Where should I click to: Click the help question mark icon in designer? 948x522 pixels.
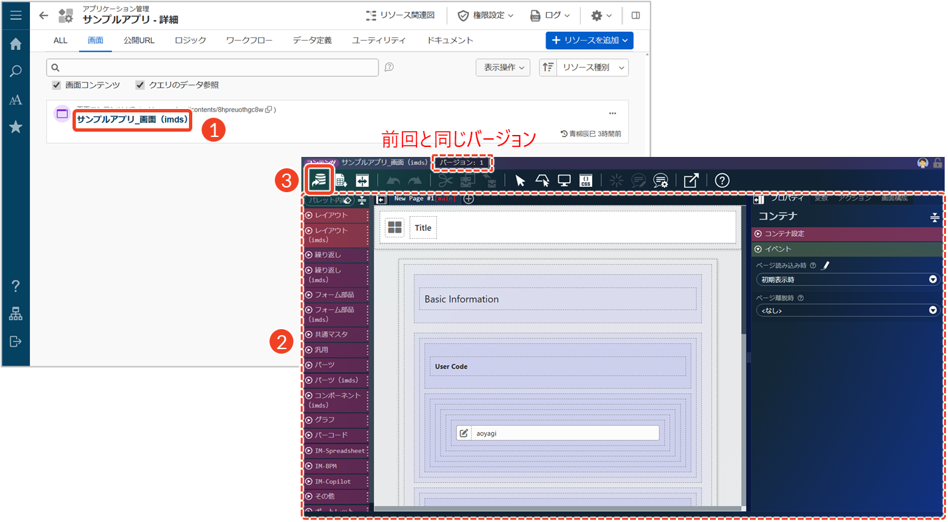pos(722,181)
